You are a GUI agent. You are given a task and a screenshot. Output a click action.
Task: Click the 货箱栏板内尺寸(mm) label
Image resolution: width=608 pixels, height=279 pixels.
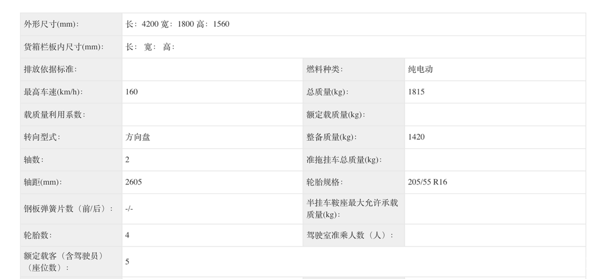tap(64, 47)
